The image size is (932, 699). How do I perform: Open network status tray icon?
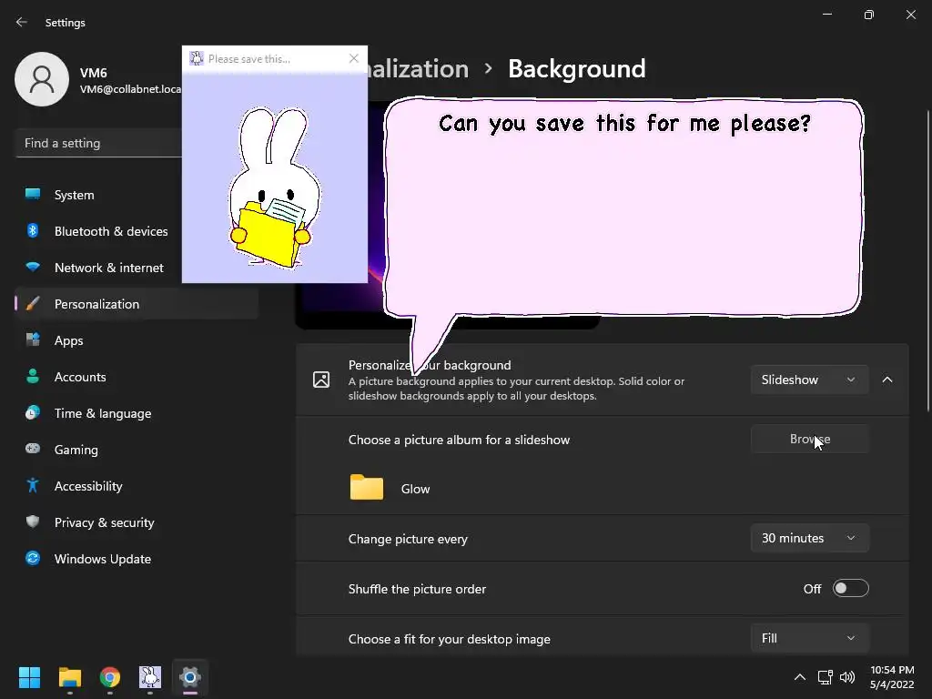[x=825, y=676]
